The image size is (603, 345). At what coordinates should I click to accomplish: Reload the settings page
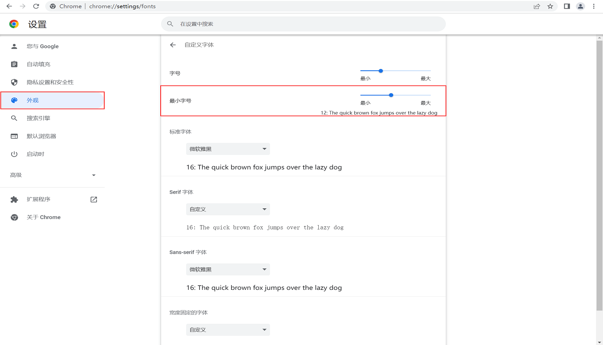point(36,6)
